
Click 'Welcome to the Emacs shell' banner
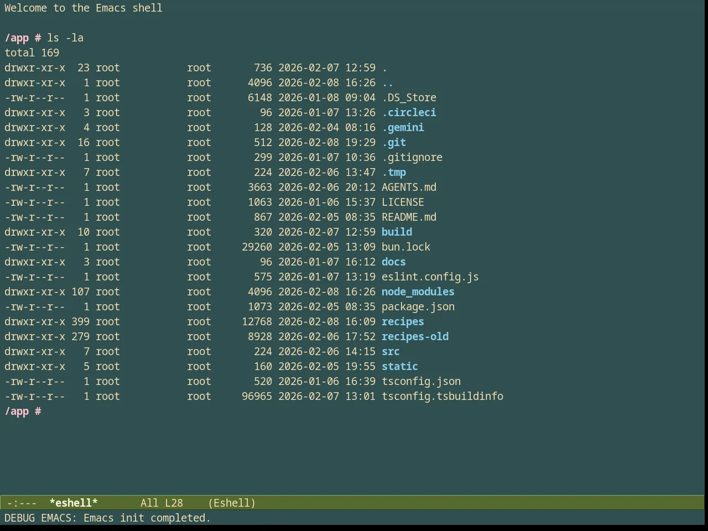84,8
